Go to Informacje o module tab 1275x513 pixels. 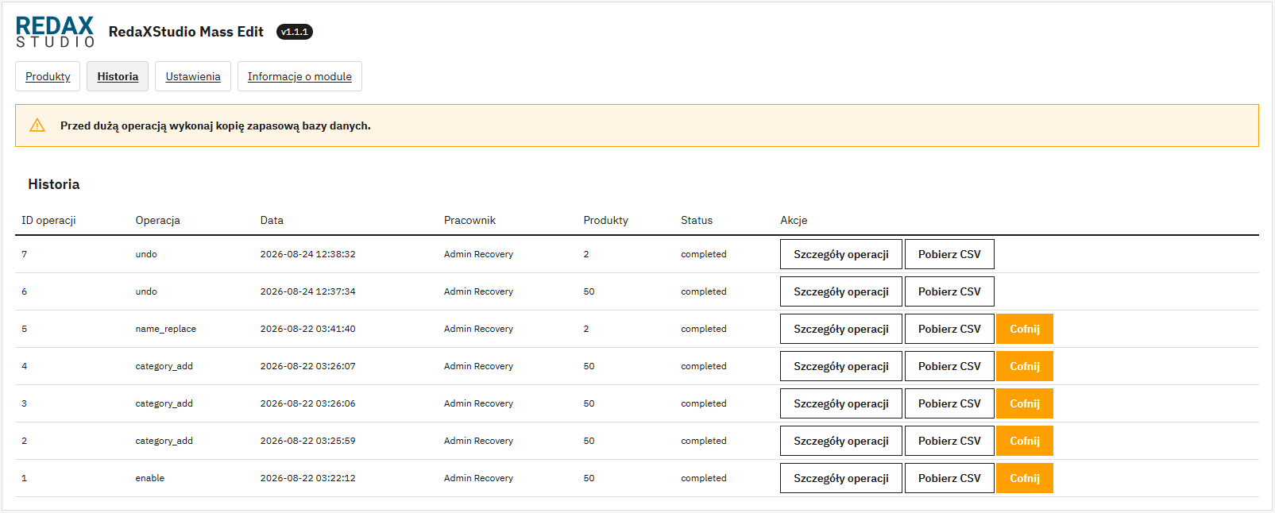pos(299,76)
